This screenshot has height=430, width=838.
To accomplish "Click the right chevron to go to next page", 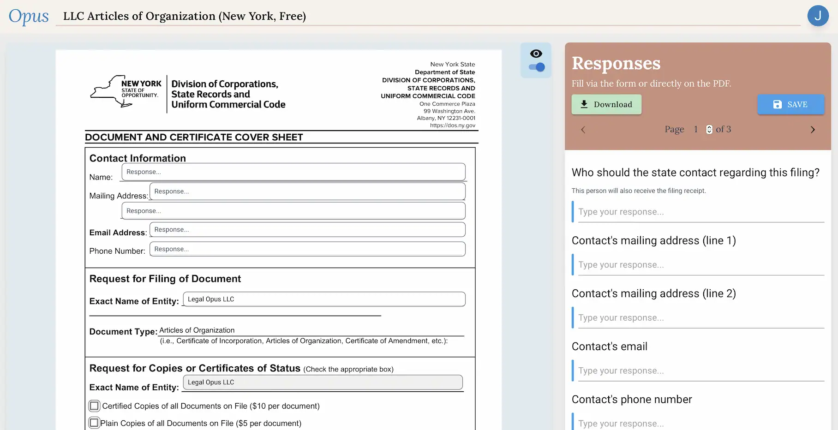I will click(813, 130).
